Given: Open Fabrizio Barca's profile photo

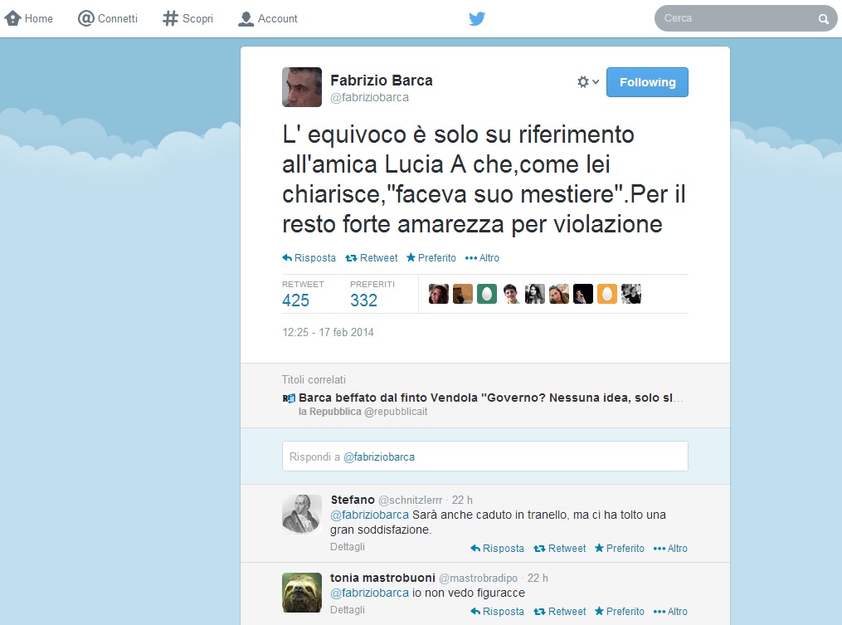Looking at the screenshot, I should click(302, 87).
